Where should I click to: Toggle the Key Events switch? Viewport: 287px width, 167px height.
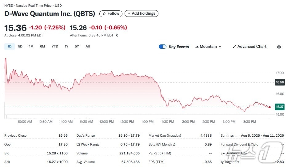(x=162, y=47)
